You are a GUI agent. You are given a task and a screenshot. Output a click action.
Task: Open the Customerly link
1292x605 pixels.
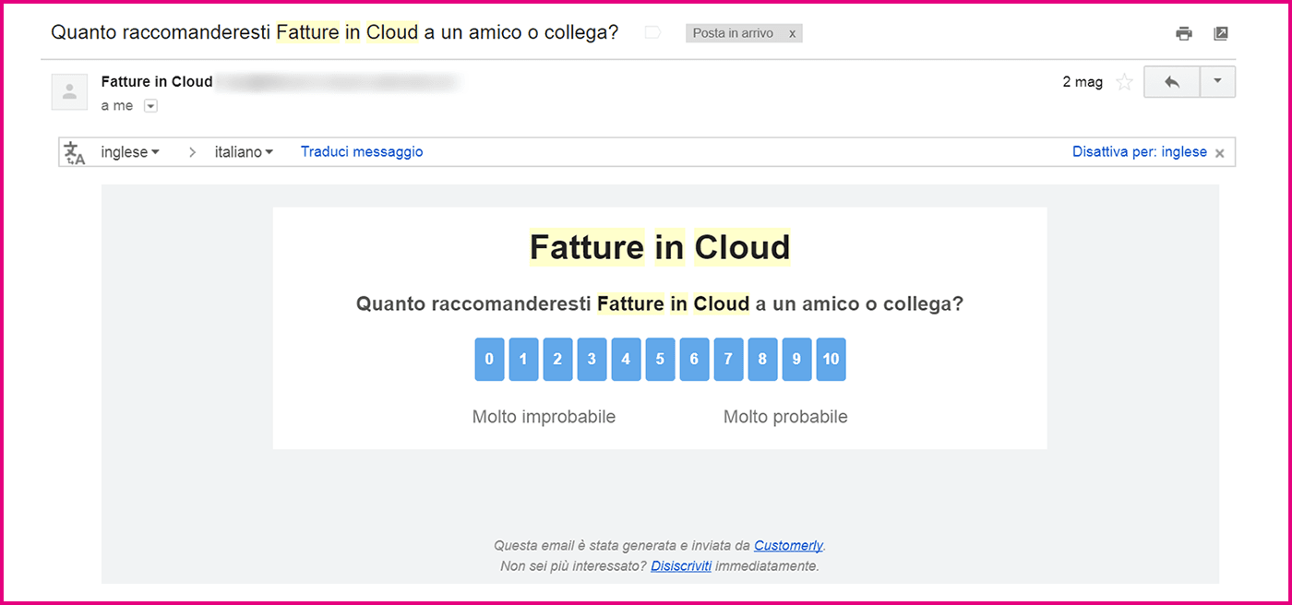(x=787, y=545)
